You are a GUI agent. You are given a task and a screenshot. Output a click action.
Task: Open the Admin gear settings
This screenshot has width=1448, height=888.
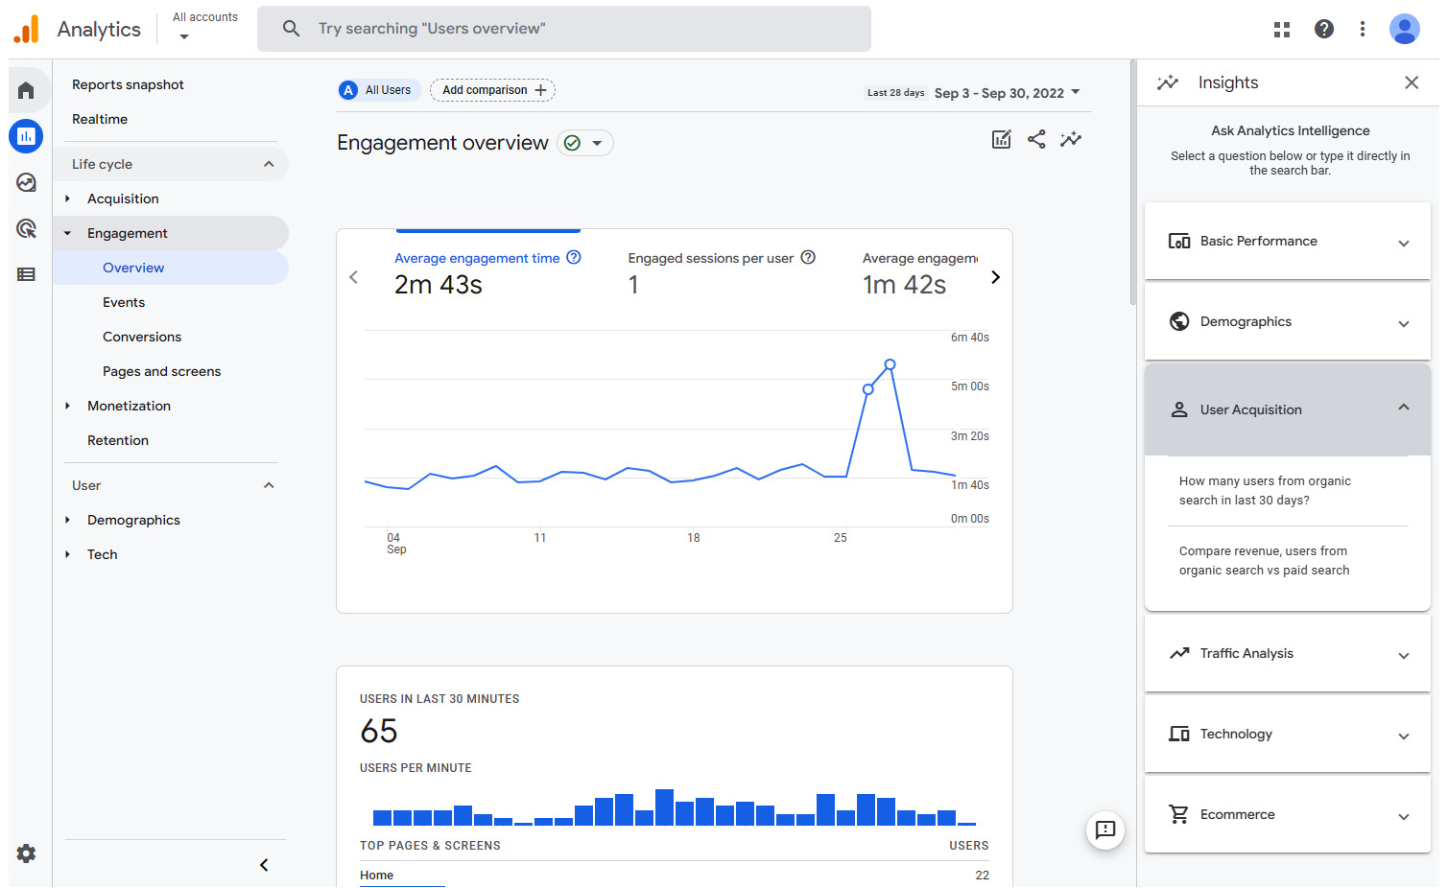coord(26,853)
